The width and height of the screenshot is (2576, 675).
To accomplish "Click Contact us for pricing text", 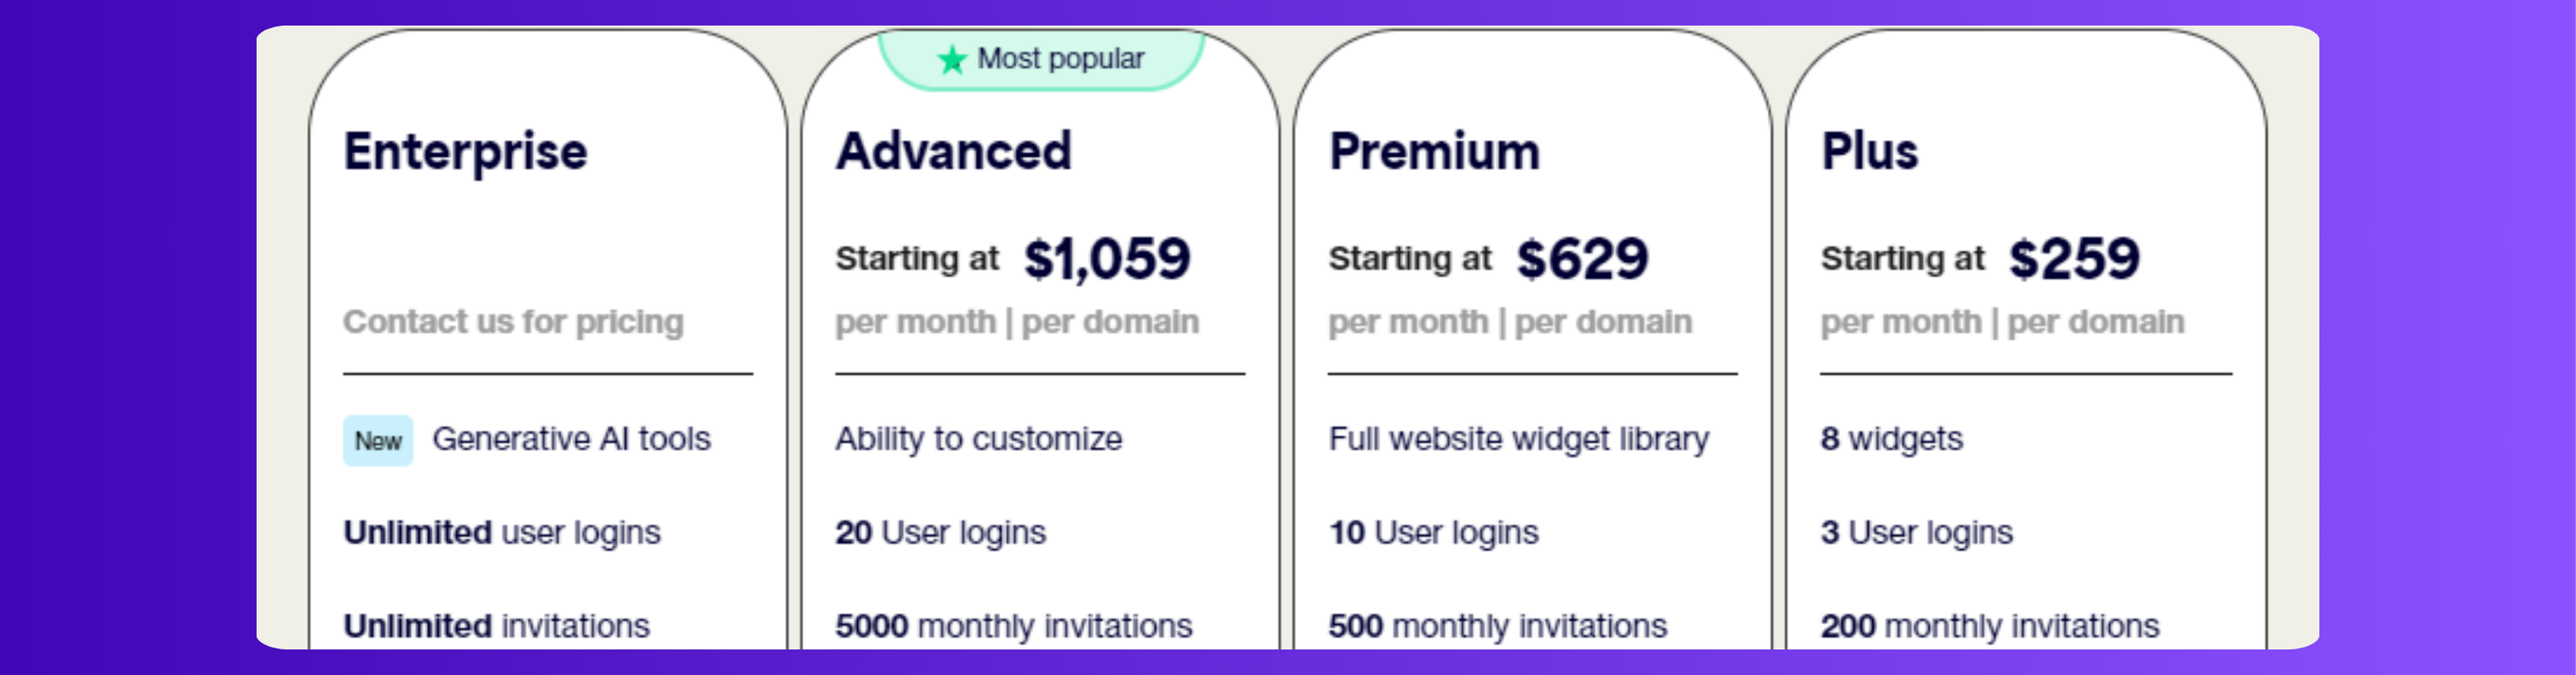I will (513, 322).
